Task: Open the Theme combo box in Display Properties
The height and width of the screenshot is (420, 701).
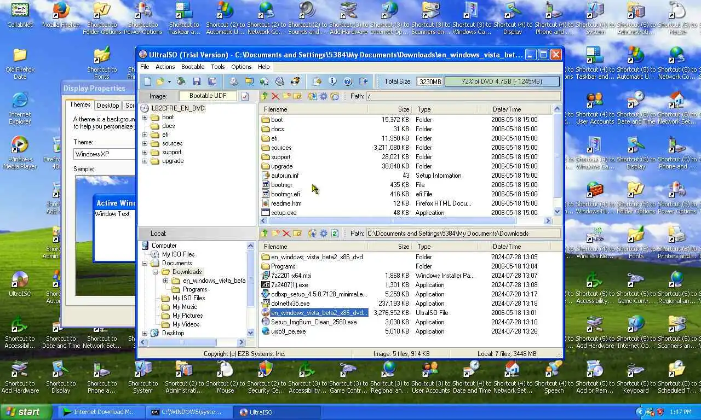Action: tap(104, 154)
